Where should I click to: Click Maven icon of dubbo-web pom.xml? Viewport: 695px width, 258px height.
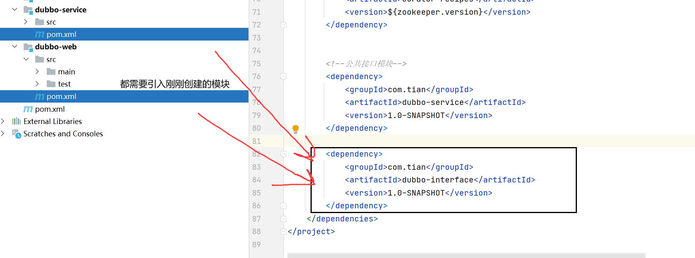[39, 96]
